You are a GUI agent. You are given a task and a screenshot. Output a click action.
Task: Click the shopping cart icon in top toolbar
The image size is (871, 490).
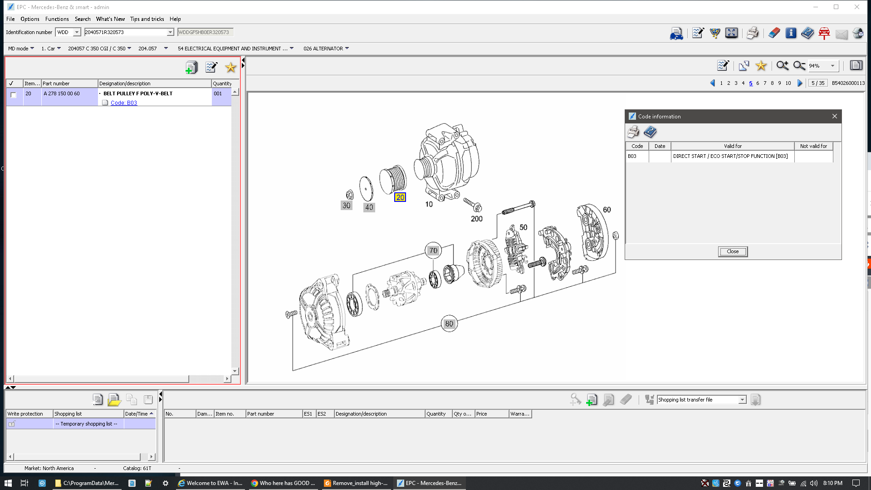click(715, 33)
